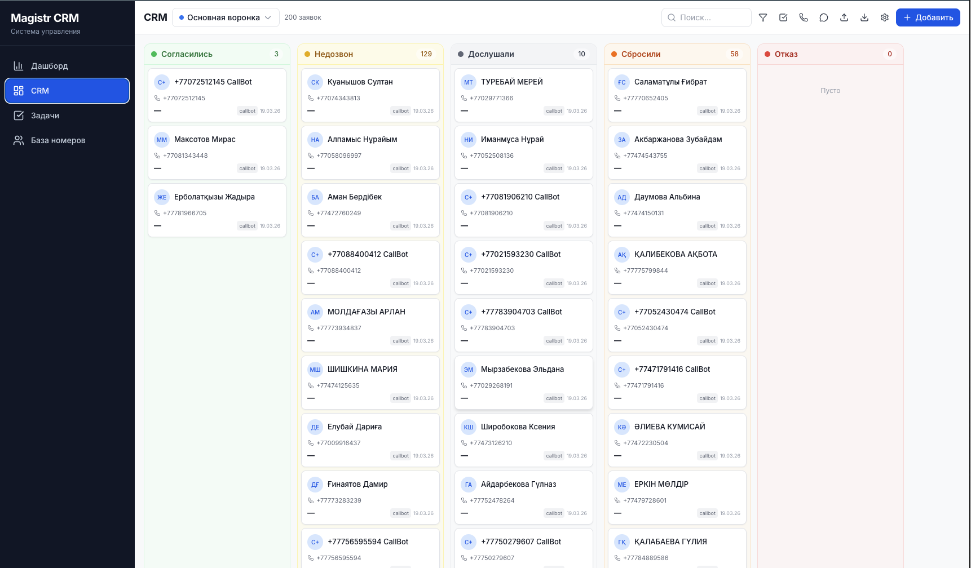Click the Сбросили column header
The width and height of the screenshot is (971, 568).
pyautogui.click(x=677, y=54)
